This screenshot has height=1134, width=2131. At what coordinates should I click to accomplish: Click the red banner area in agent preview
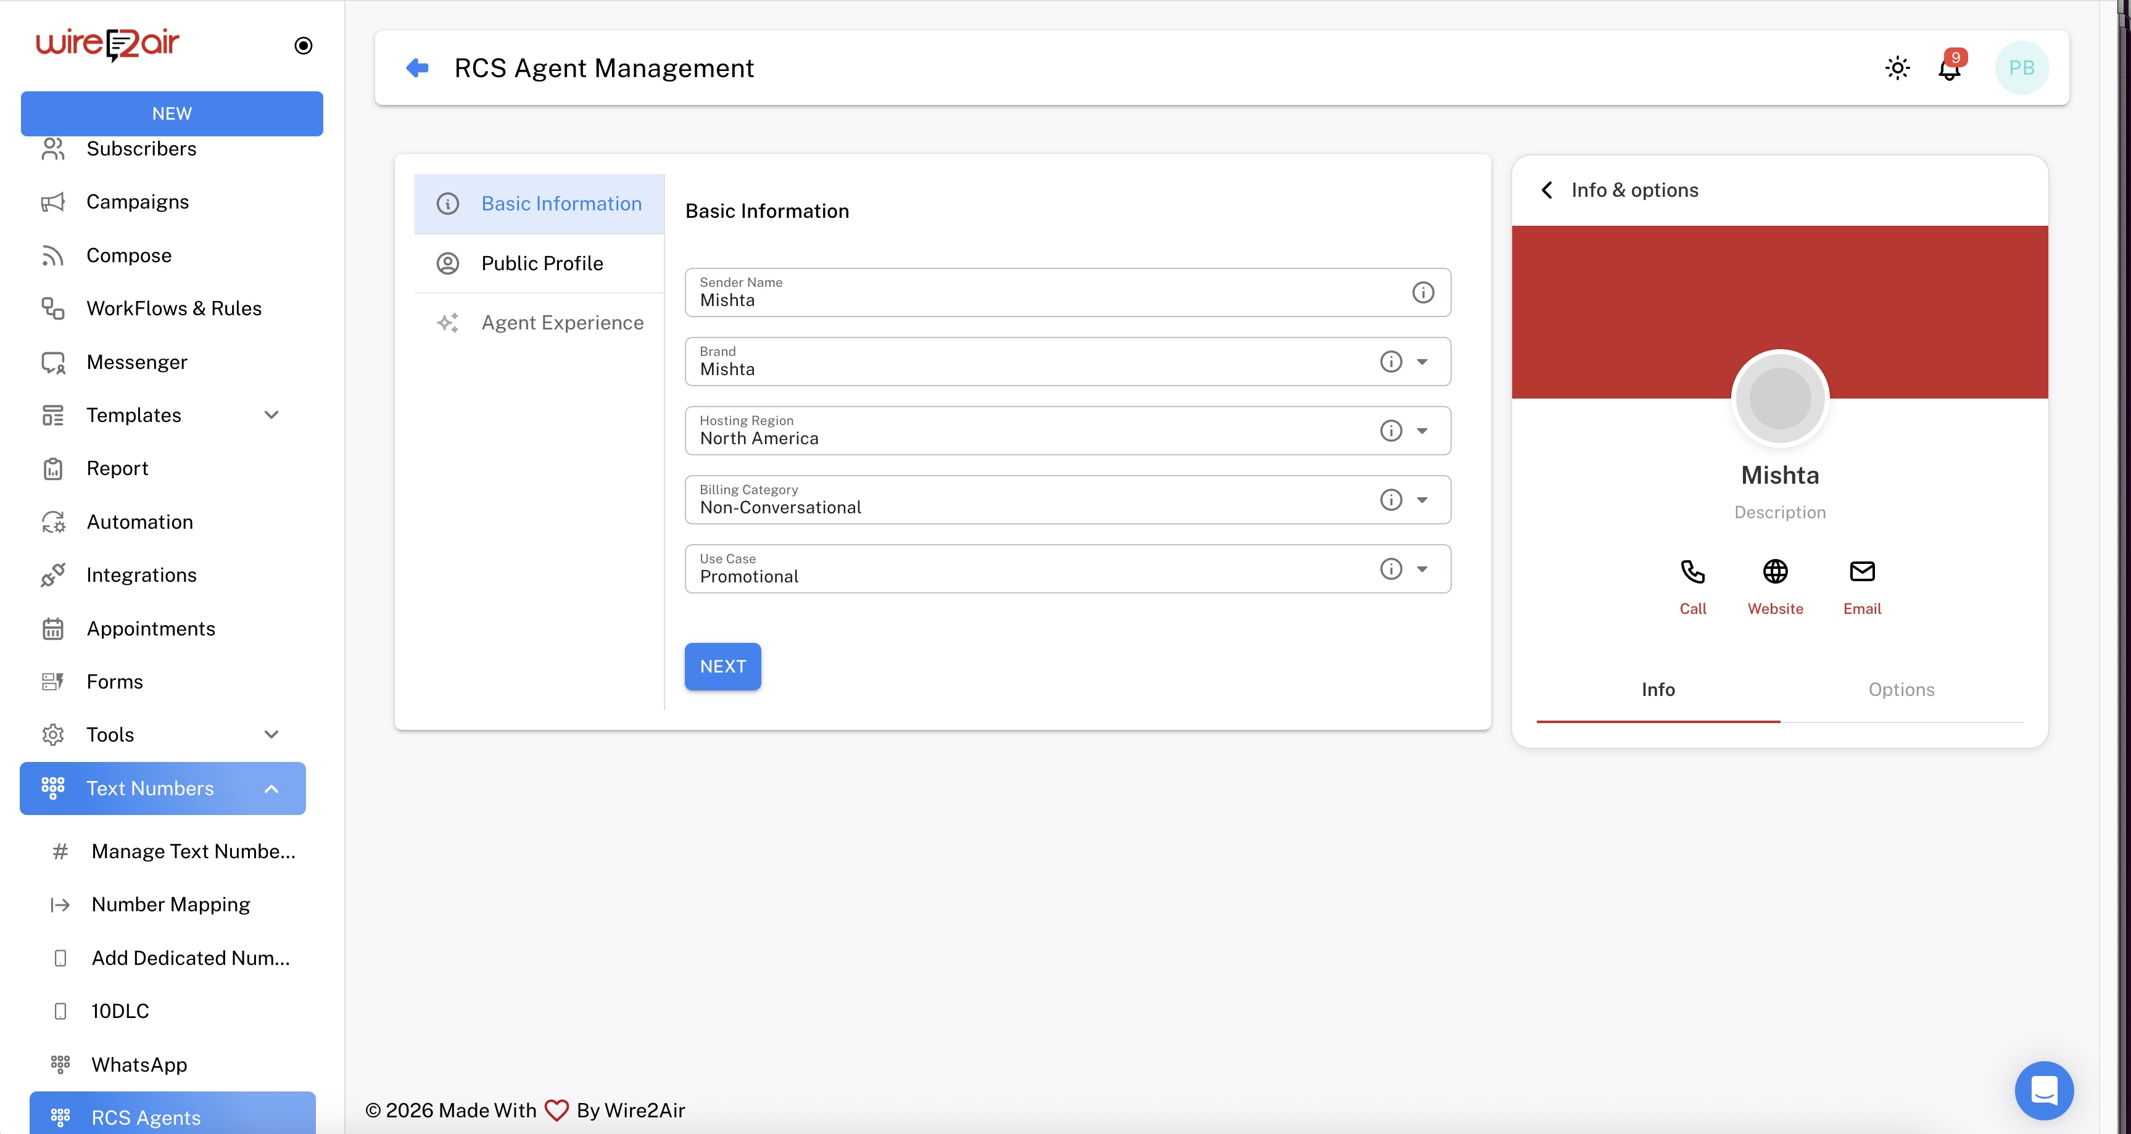[1655, 289]
